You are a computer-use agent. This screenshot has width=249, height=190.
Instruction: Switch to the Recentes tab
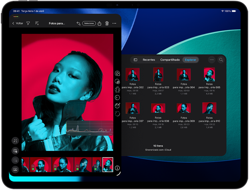coord(149,60)
